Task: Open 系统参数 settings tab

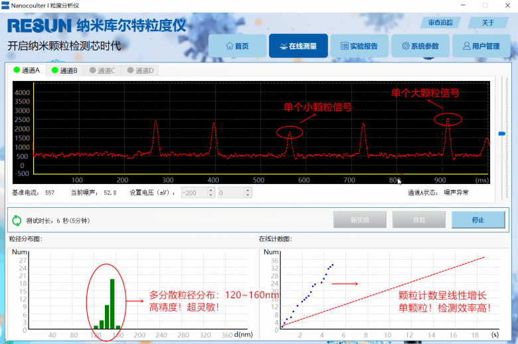Action: (x=420, y=46)
